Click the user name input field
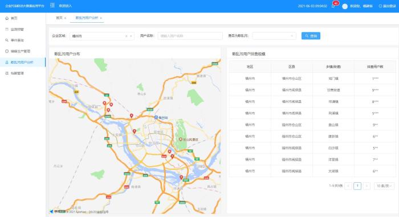The height and width of the screenshot is (217, 399). 190,36
